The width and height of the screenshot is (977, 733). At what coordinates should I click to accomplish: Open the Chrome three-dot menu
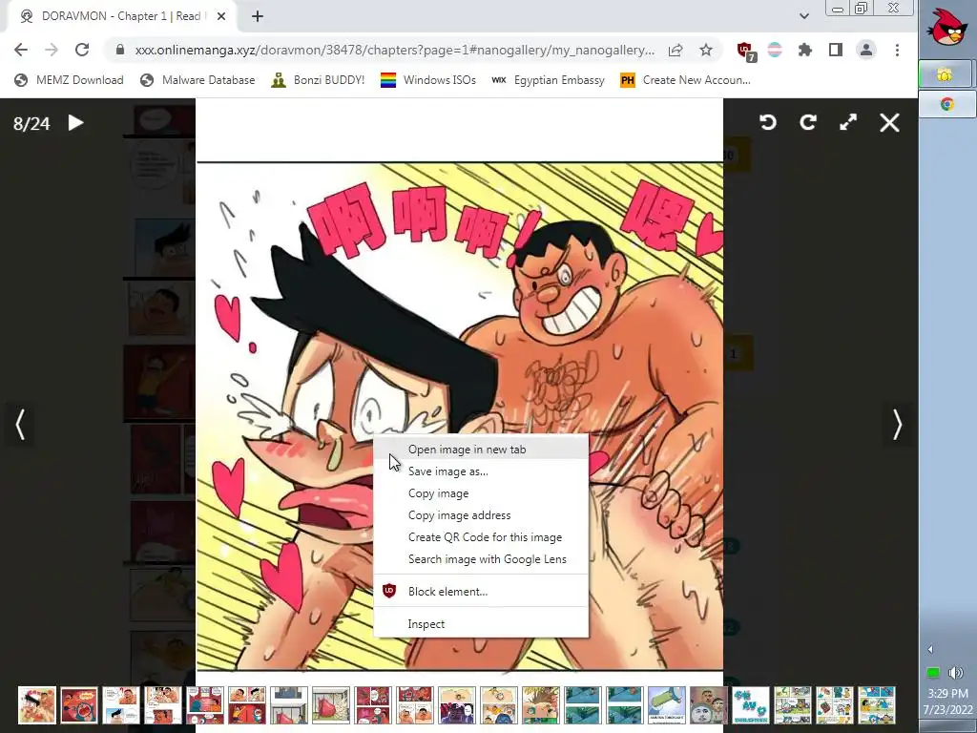[x=897, y=50]
